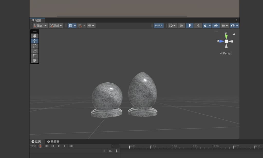This screenshot has height=158, width=263.
Task: Select the combined Transform tool
Action: tap(35, 60)
